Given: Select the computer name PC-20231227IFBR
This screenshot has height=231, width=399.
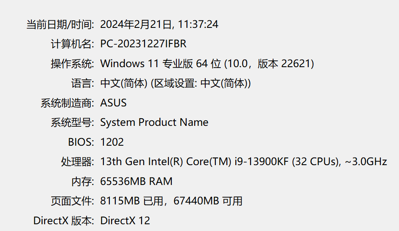Looking at the screenshot, I should (x=143, y=44).
